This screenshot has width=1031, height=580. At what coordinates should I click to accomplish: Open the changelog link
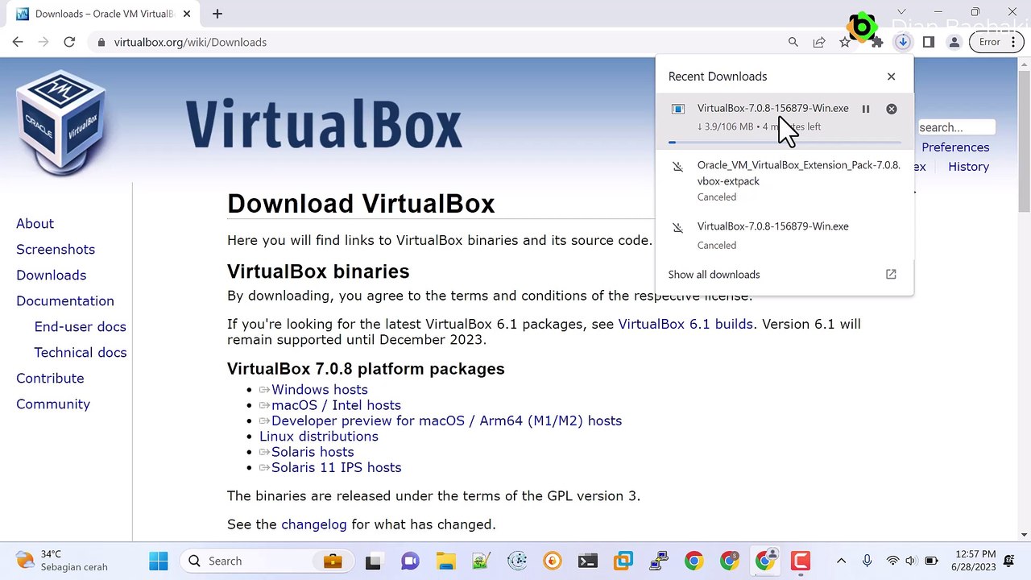[313, 524]
